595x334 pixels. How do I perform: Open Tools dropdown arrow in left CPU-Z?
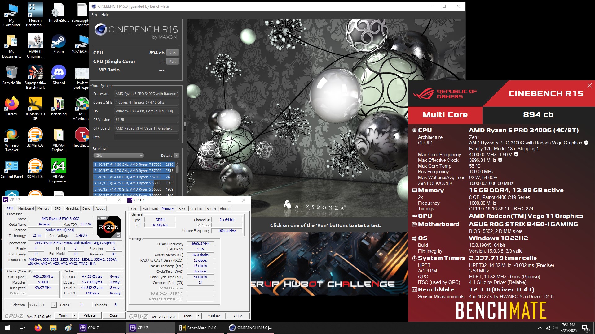tap(74, 315)
